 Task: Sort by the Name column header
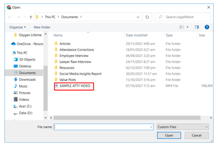(58, 35)
